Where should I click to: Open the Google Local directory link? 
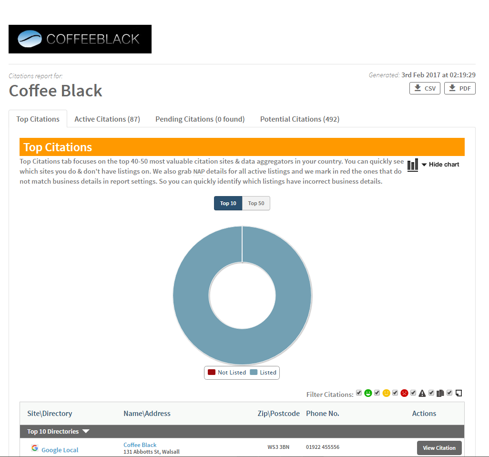(60, 450)
